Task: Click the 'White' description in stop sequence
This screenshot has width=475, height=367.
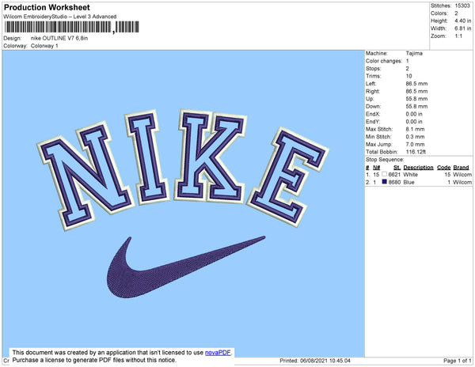Action: pyautogui.click(x=410, y=175)
